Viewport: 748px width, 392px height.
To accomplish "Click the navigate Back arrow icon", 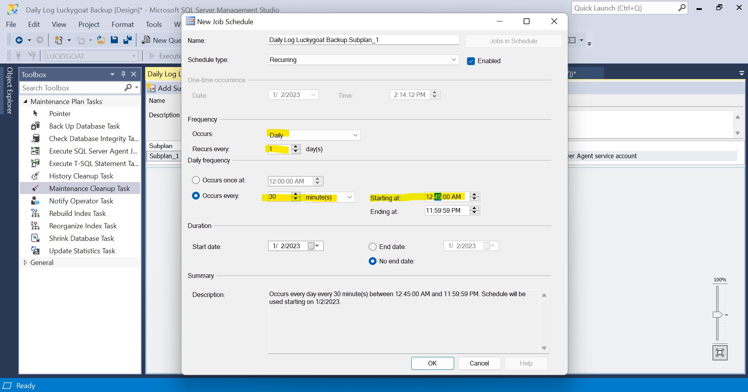I will click(19, 40).
